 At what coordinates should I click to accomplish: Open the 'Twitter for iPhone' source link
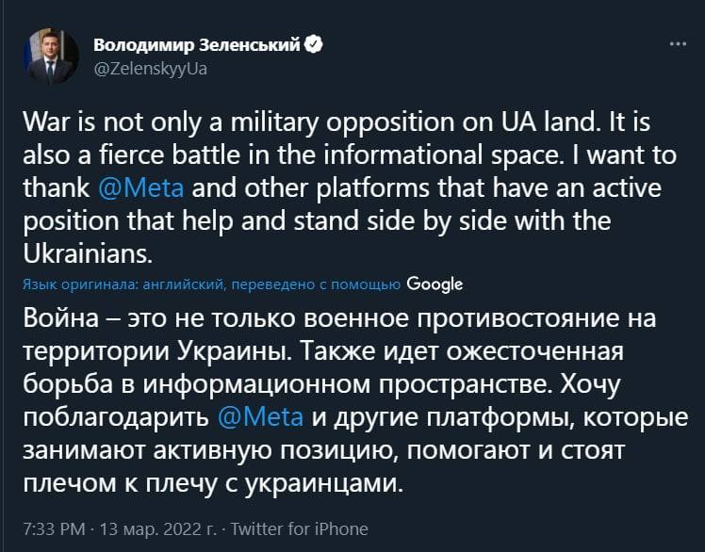coord(300,528)
